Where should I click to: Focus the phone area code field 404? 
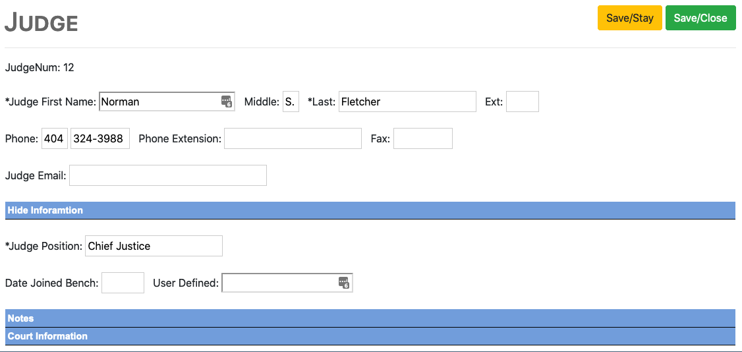54,138
